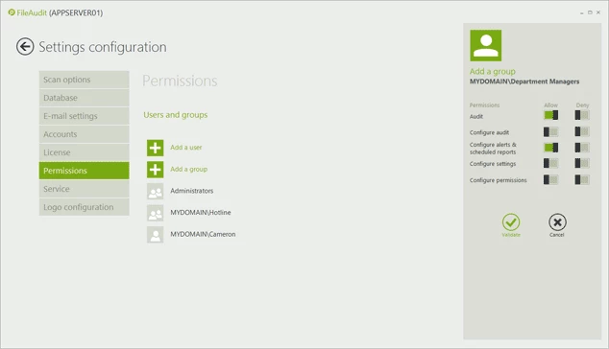Enable Deny for Configure permissions
The image size is (609, 349).
click(x=582, y=179)
